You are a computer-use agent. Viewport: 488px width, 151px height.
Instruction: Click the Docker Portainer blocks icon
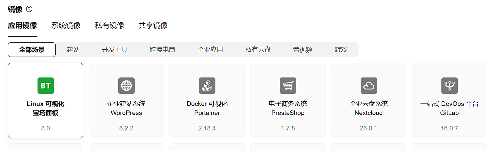[207, 86]
